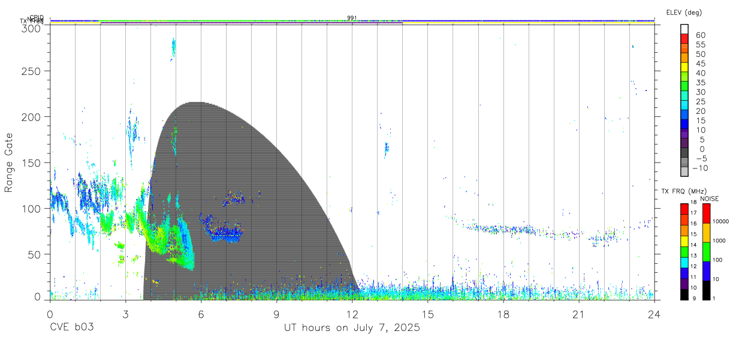This screenshot has height=340, width=736.
Task: Click the '10000' label on NOISE legend
Action: pos(720,221)
